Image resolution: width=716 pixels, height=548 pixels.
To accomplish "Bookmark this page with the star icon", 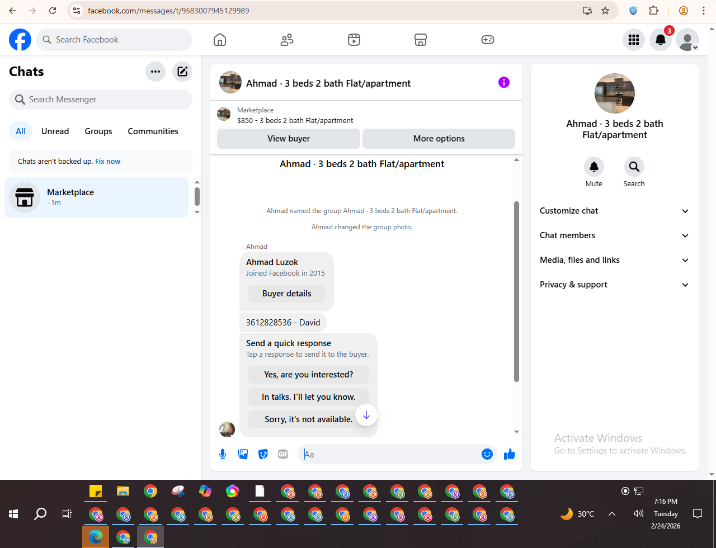I will click(x=605, y=11).
